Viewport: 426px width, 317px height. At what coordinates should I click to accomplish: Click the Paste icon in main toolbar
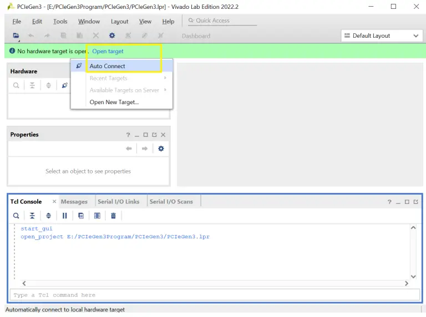click(x=80, y=35)
